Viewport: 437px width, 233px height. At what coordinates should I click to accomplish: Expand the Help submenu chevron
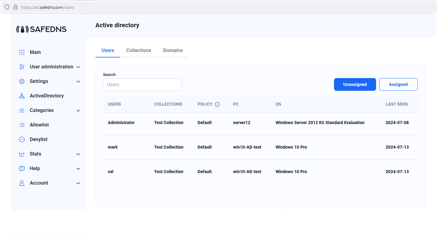78,169
